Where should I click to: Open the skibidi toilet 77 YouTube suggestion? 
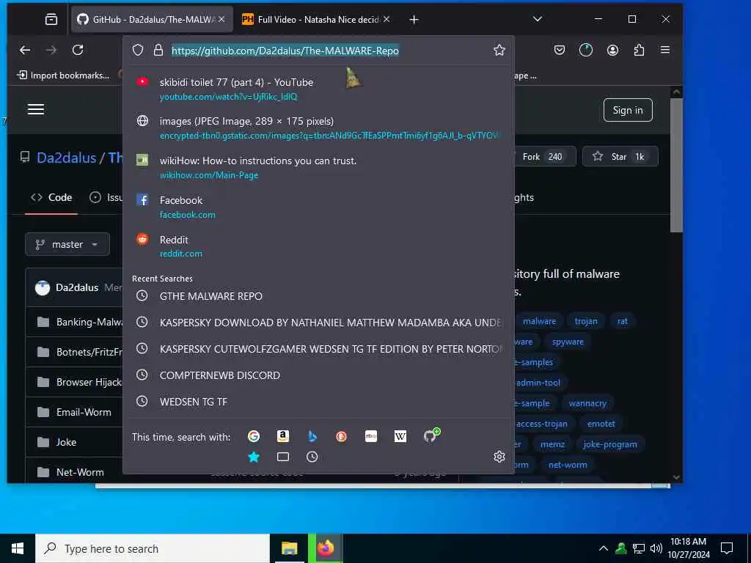(318, 89)
